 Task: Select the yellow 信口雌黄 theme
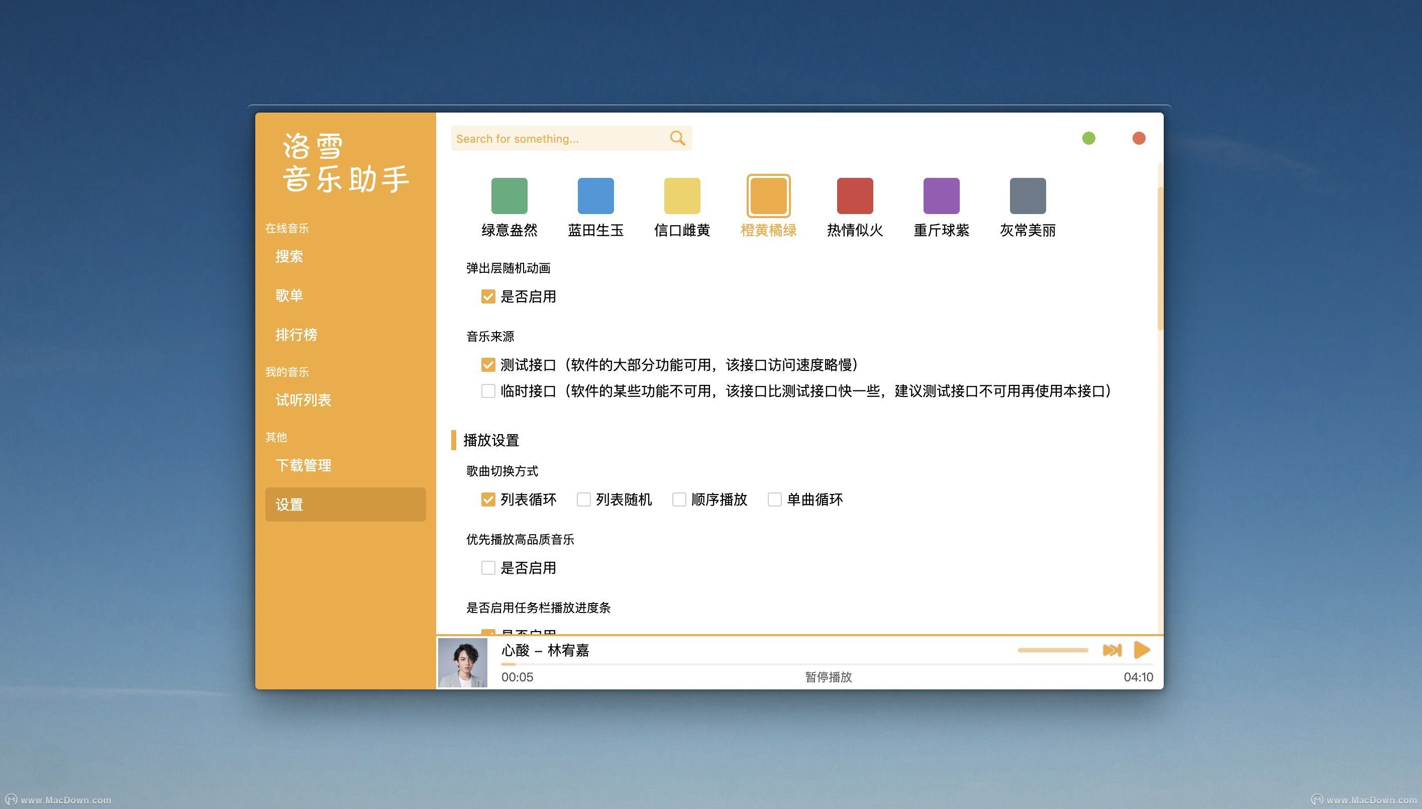(x=681, y=195)
